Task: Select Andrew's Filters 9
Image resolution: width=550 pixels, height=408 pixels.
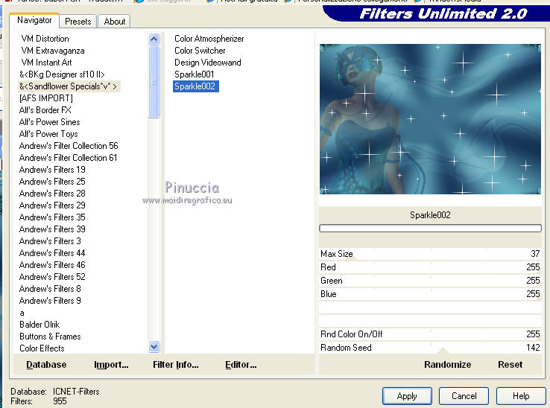Action: [x=50, y=301]
